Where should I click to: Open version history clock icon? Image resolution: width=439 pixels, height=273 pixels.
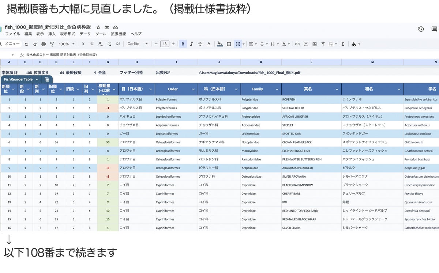pyautogui.click(x=421, y=29)
